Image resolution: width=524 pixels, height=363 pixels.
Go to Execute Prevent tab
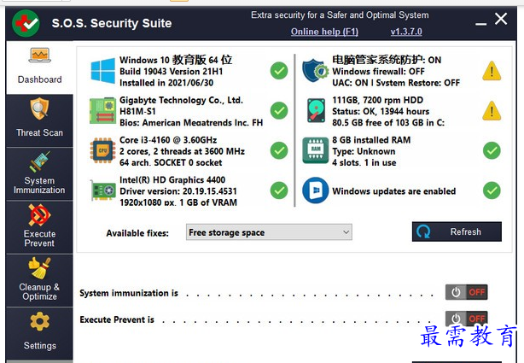pos(39,227)
